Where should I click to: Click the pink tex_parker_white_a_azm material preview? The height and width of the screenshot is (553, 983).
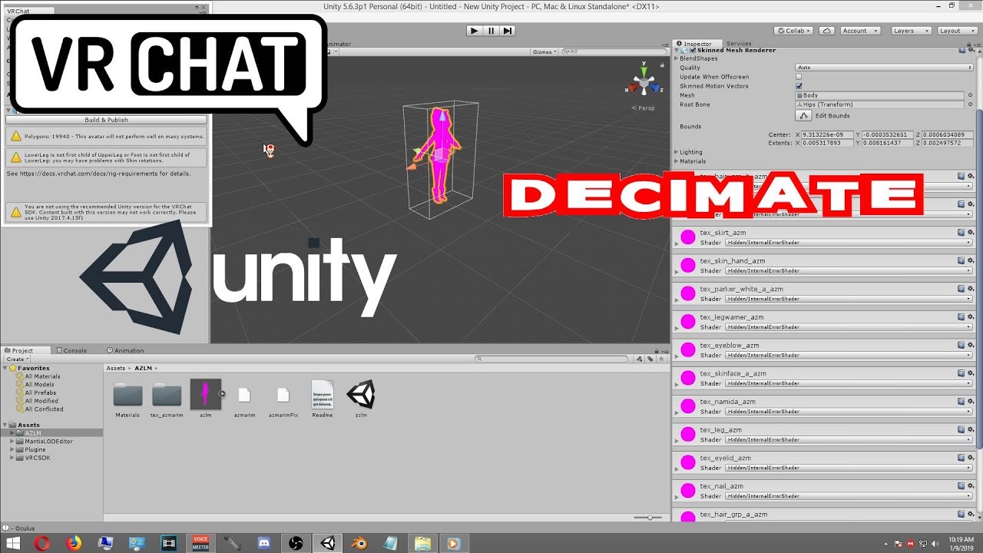(x=687, y=293)
